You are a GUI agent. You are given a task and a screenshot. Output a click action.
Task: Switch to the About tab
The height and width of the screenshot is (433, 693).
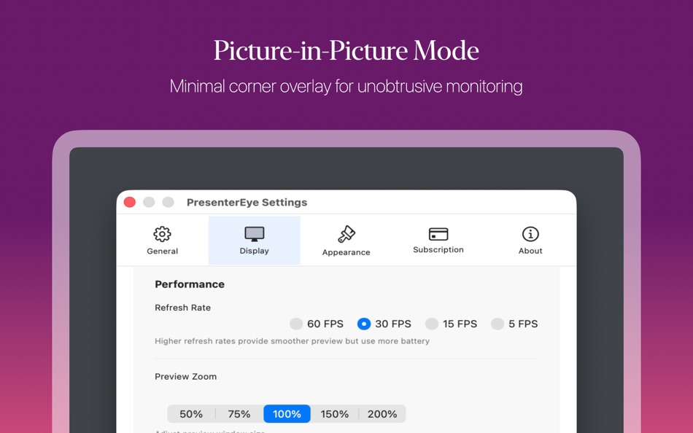pyautogui.click(x=530, y=241)
